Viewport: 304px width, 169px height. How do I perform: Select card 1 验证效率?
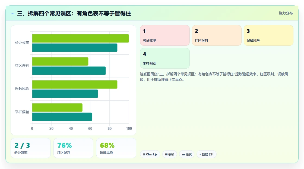click(x=165, y=35)
